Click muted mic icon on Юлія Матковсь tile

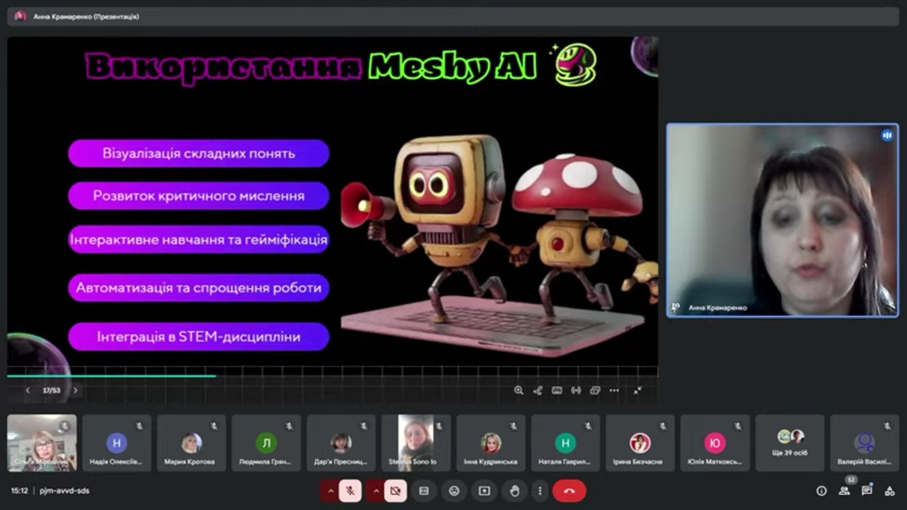coord(738,426)
